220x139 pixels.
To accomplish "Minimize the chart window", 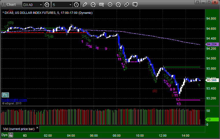I will click(x=204, y=2).
